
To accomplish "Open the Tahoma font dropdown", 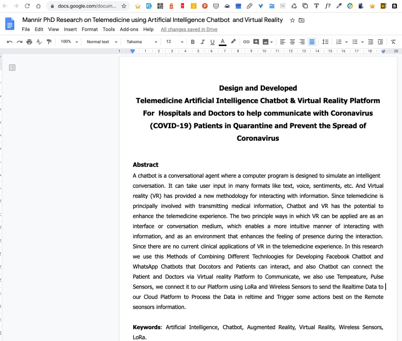I will tap(142, 42).
